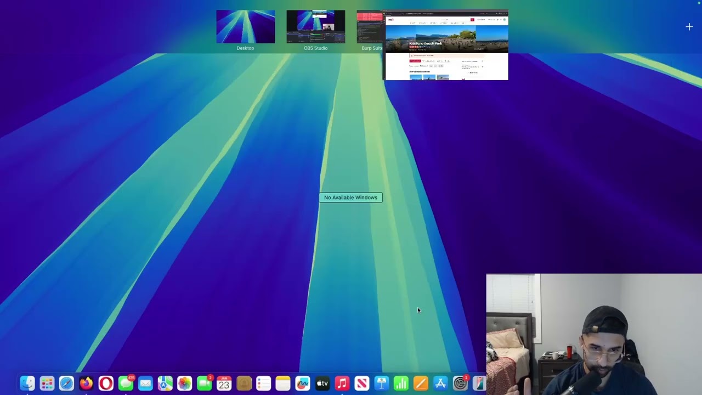Open the Mail app icon
Image resolution: width=702 pixels, height=395 pixels.
145,383
